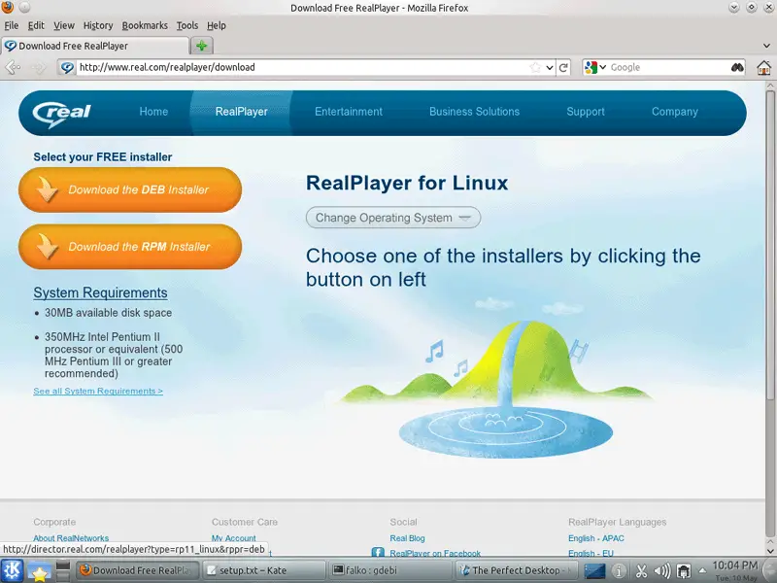Open the starred folder in the taskbar

coord(39,571)
